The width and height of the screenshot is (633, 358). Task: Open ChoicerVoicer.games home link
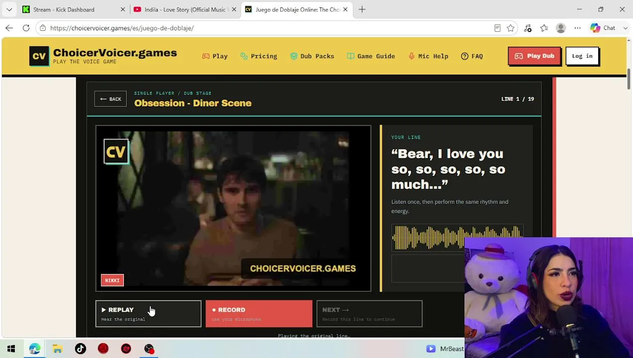pos(115,56)
